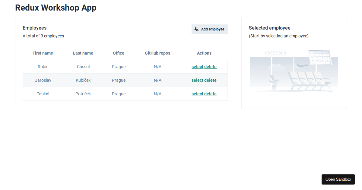The height and width of the screenshot is (190, 362).
Task: Click the GitHub repos column header
Action: click(x=157, y=53)
